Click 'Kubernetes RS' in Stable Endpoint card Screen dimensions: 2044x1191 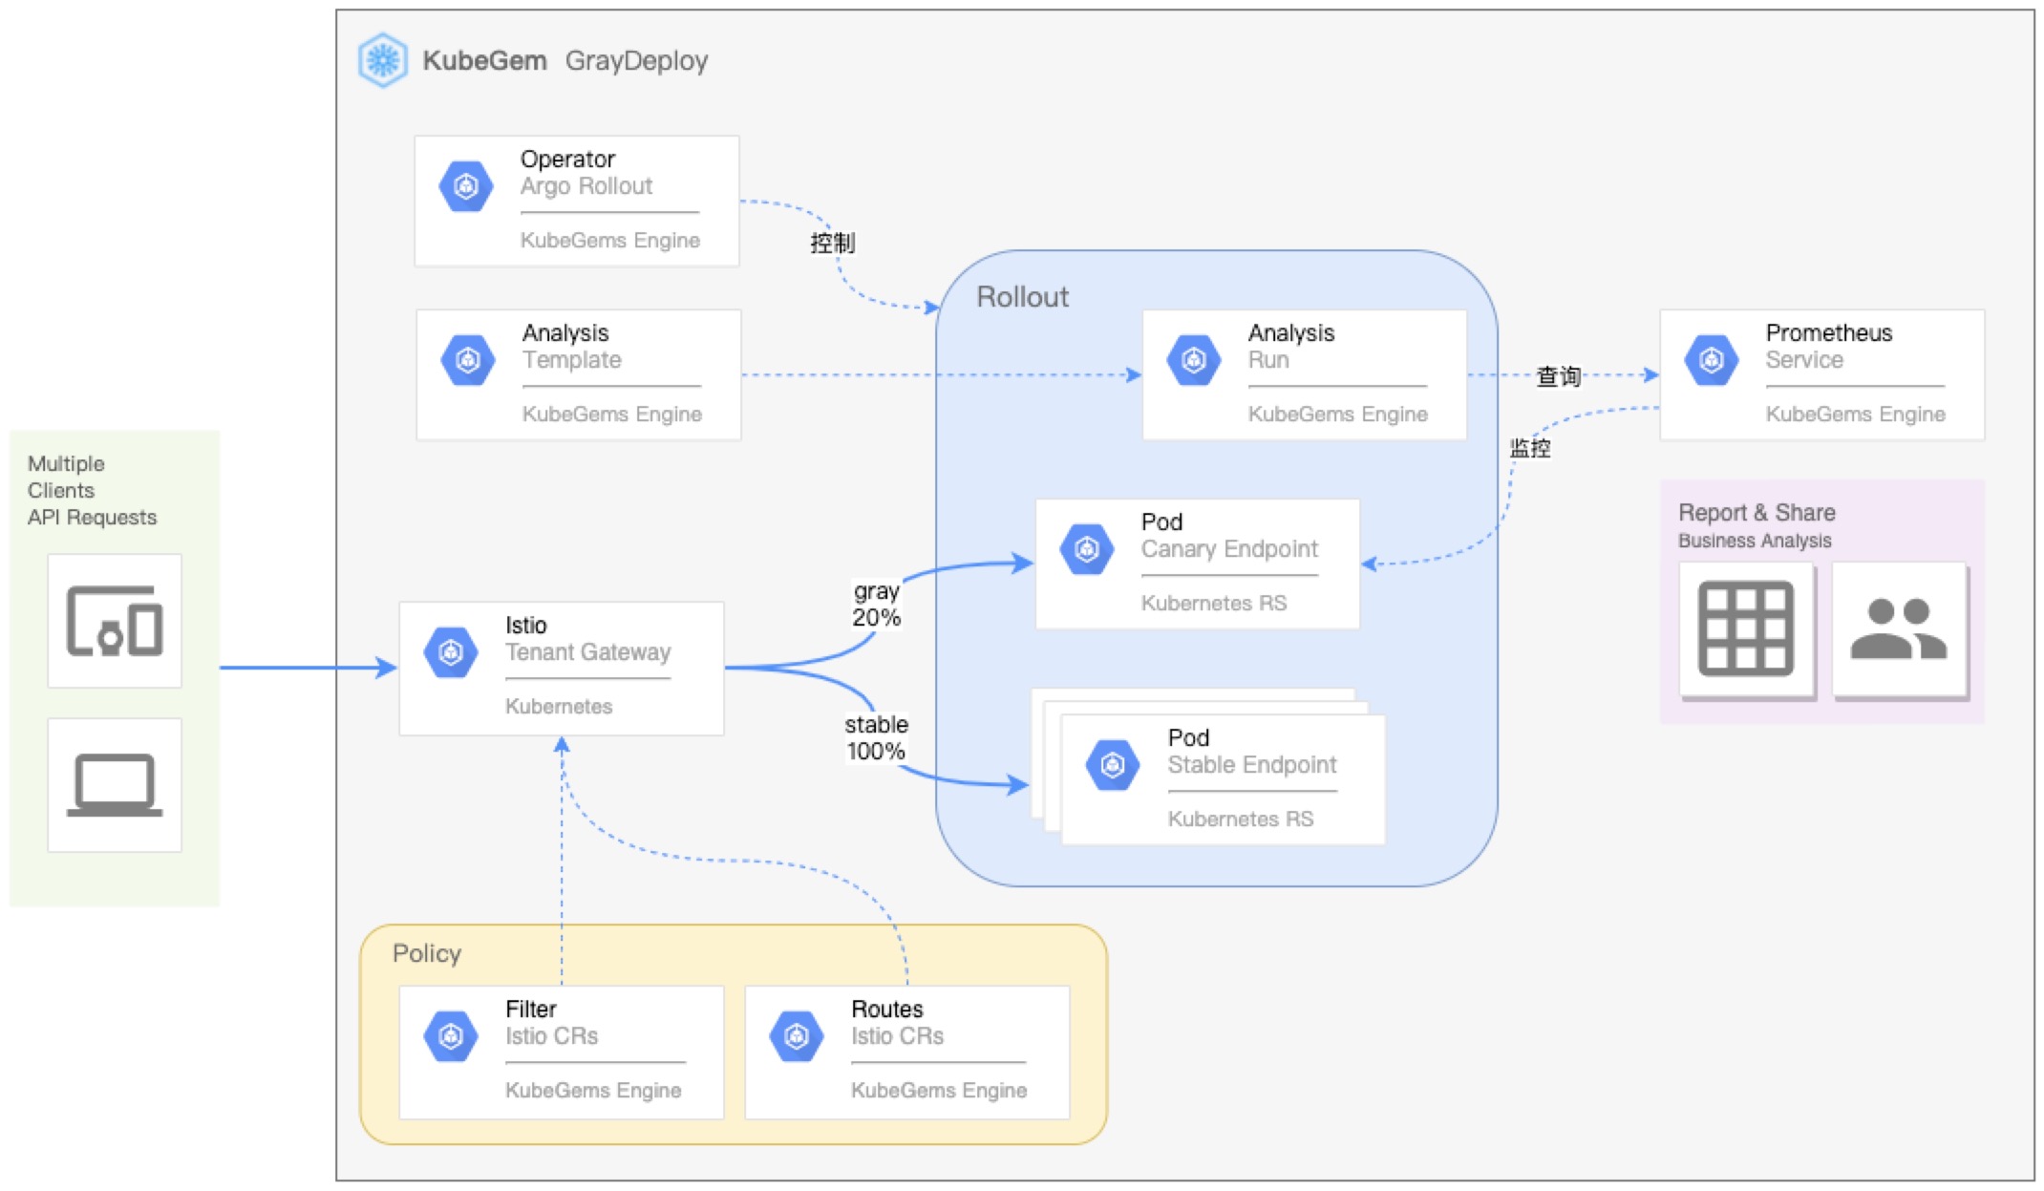1240,819
